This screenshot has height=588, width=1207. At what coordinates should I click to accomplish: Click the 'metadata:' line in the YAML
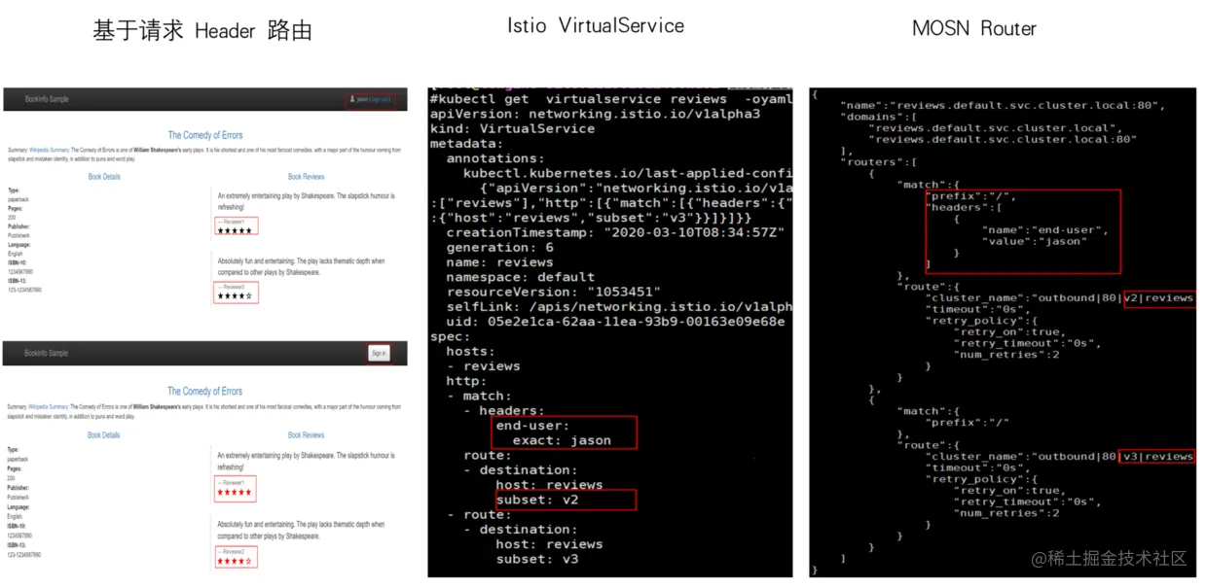(466, 143)
